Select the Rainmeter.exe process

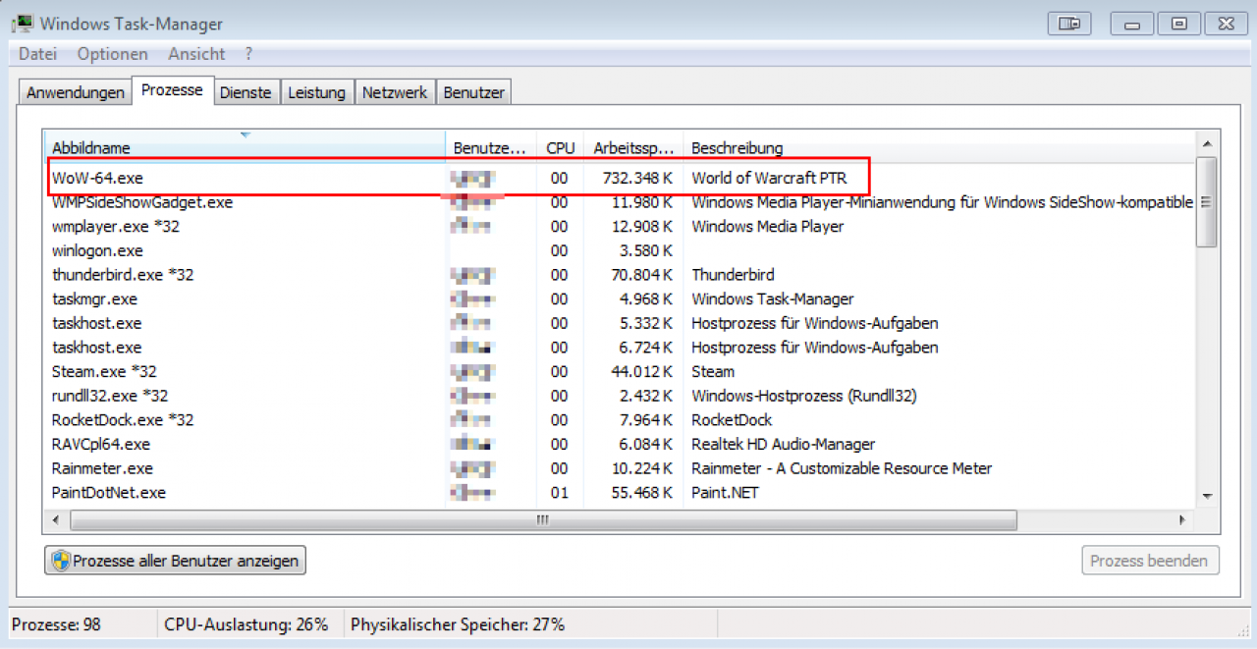tap(621, 468)
